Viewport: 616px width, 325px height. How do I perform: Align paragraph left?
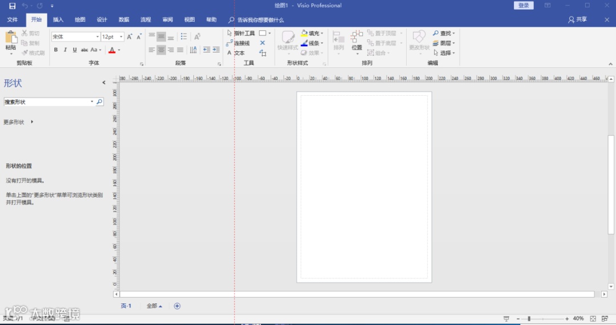tap(152, 50)
